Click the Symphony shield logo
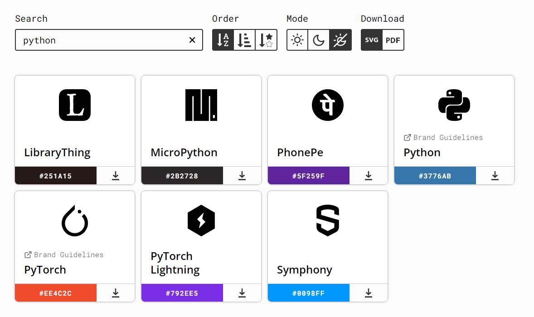 [328, 221]
